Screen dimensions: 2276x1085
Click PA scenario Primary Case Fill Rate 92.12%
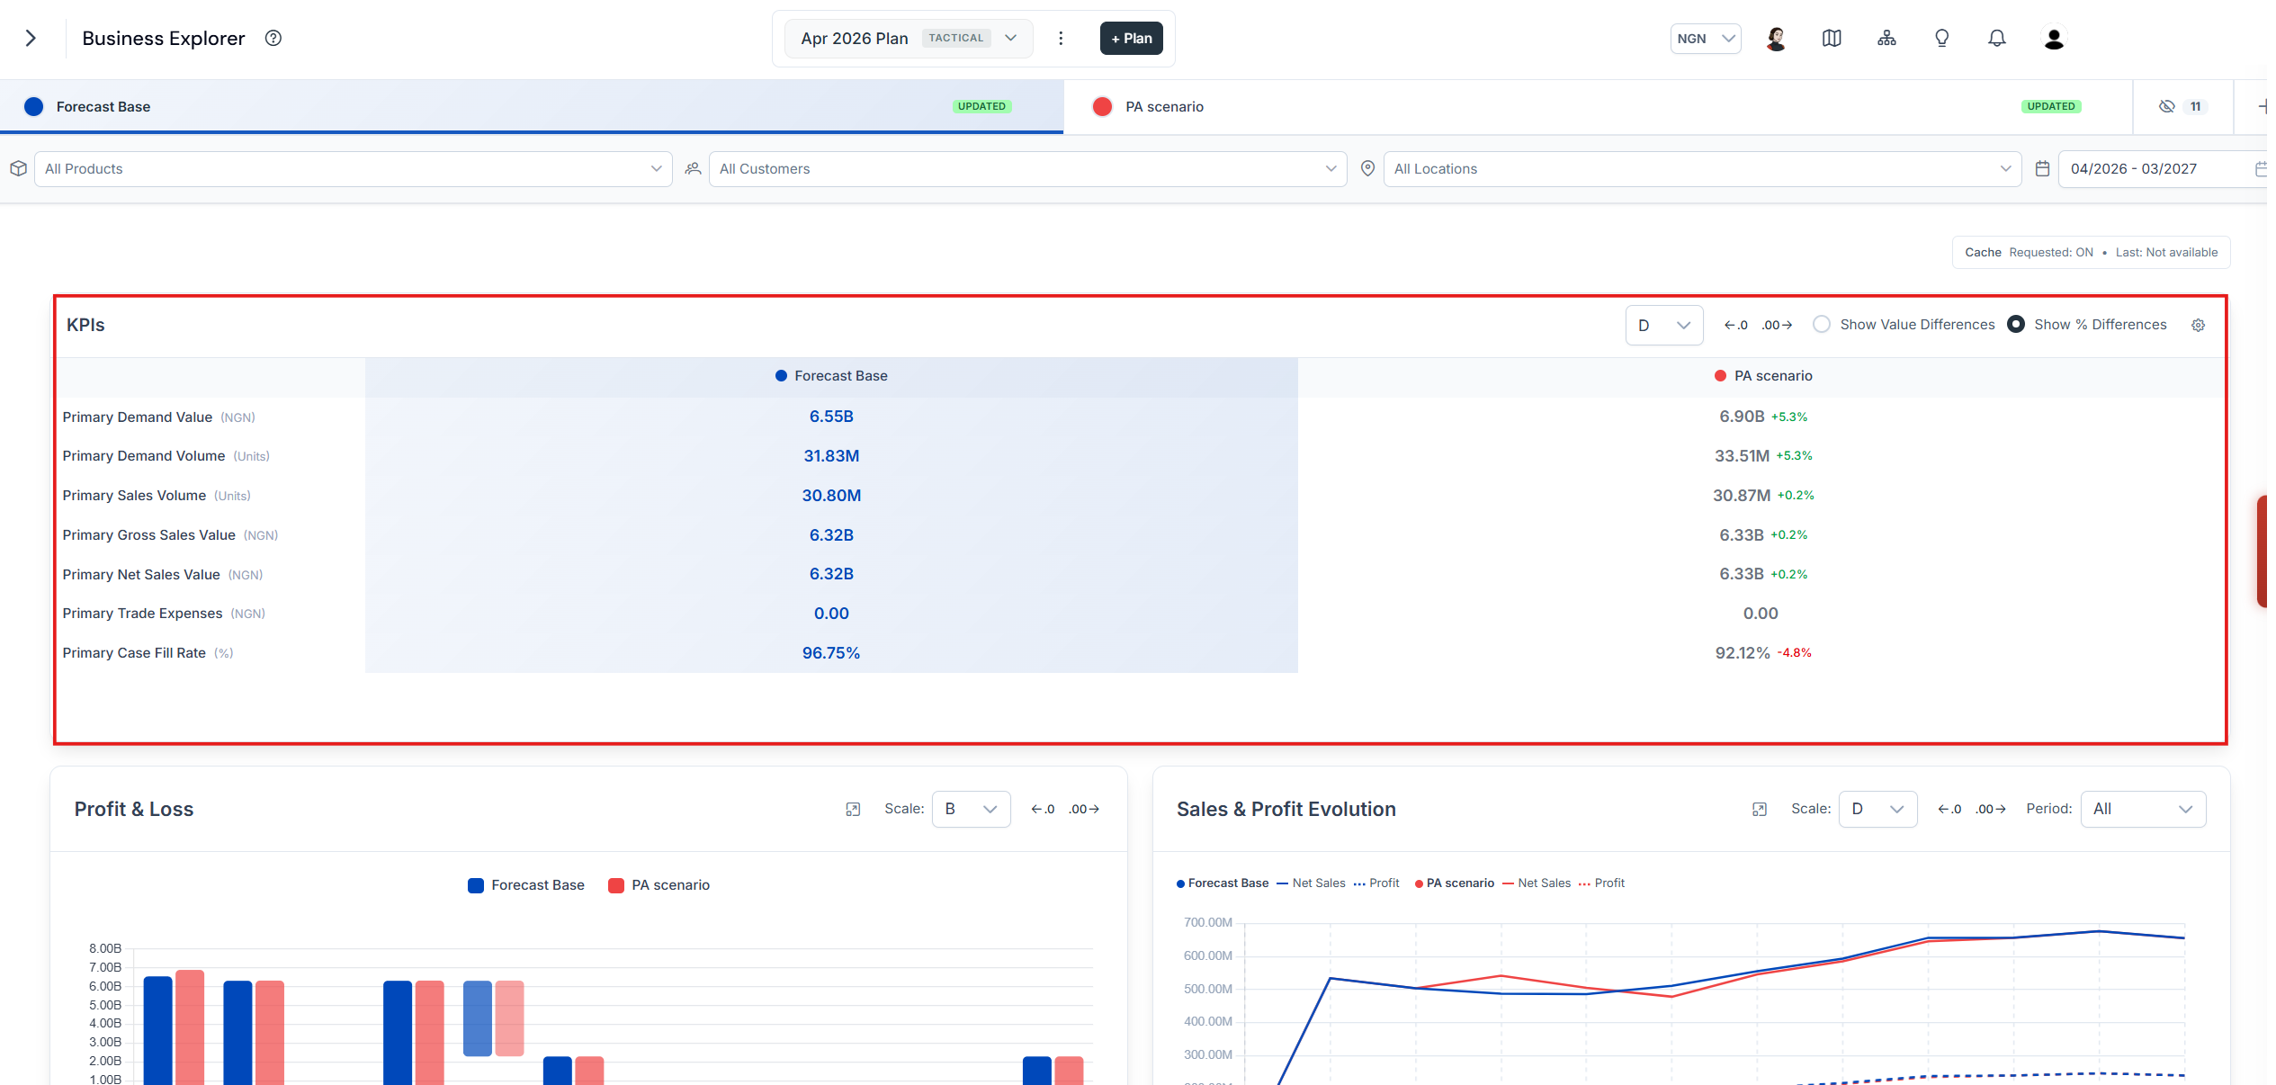(x=1743, y=653)
